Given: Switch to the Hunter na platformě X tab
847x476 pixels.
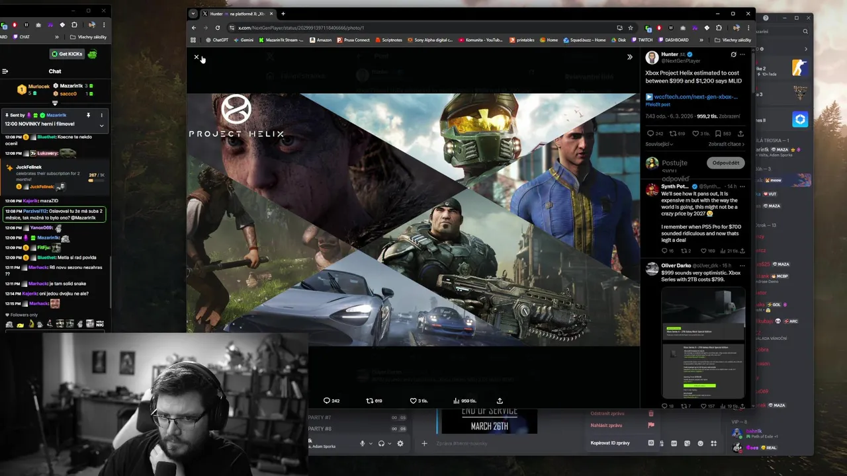Looking at the screenshot, I should tap(238, 13).
